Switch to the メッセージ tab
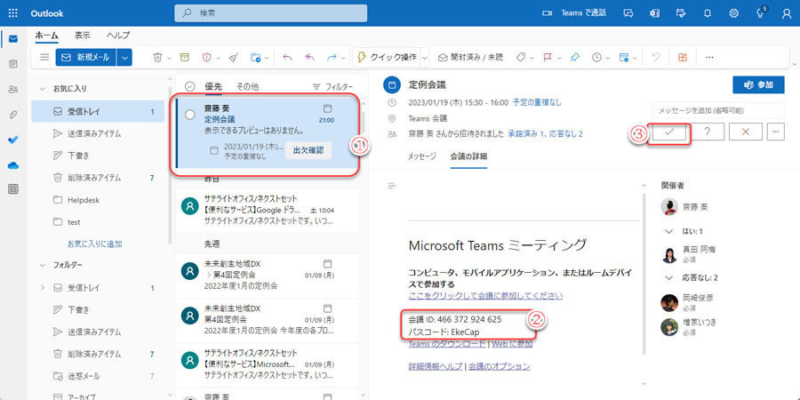The width and height of the screenshot is (800, 400). click(x=422, y=156)
